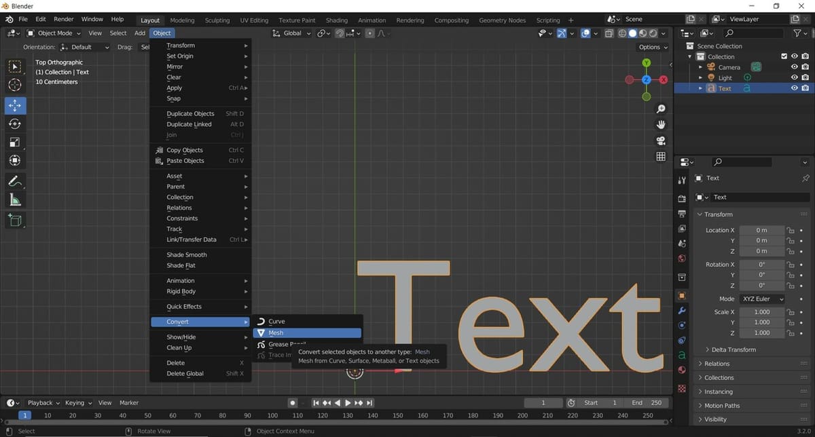Viewport: 815px width, 437px height.
Task: Choose Curve in Convert submenu
Action: [x=307, y=322]
